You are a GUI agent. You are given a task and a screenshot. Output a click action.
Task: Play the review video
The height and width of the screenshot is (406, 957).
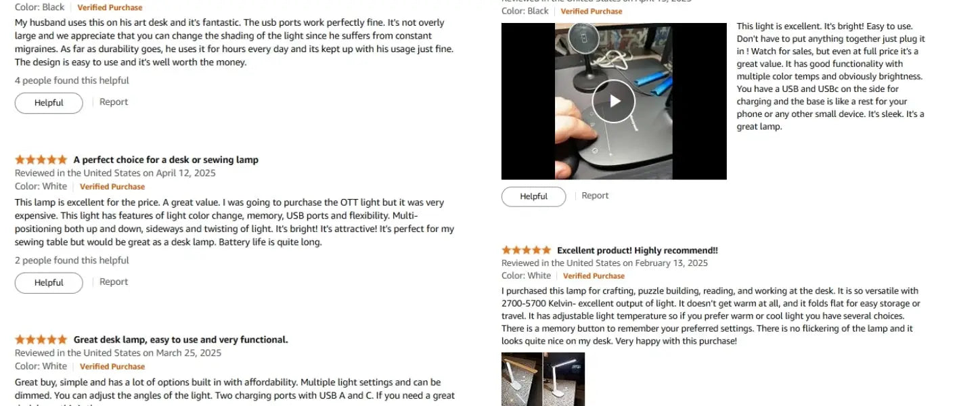tap(614, 101)
